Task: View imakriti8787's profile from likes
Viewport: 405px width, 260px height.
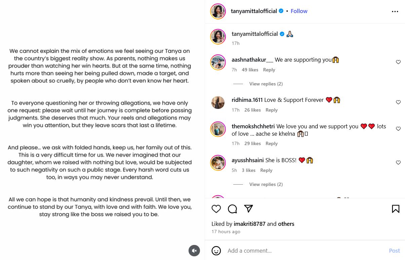Action: (x=249, y=224)
